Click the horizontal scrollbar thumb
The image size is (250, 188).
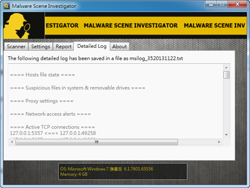click(97, 142)
